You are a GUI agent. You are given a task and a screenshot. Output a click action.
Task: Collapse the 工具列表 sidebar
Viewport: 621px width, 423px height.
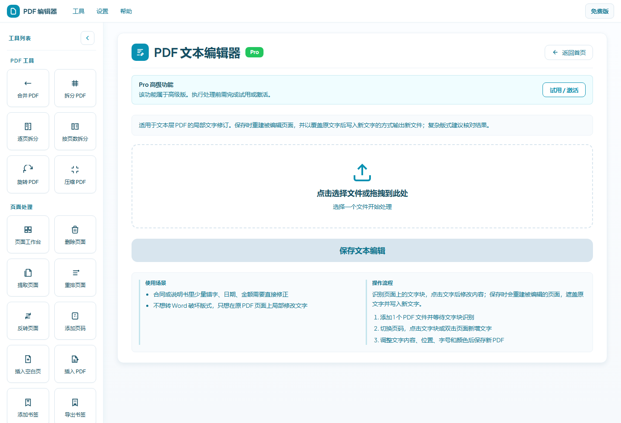88,38
